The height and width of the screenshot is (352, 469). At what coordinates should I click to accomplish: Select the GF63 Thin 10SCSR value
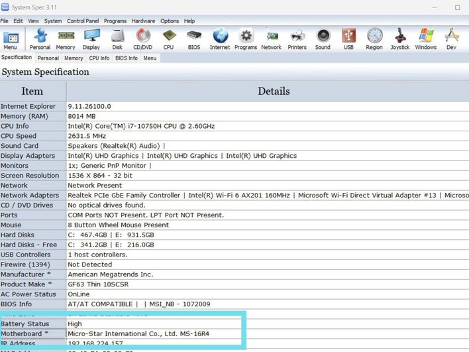98,284
